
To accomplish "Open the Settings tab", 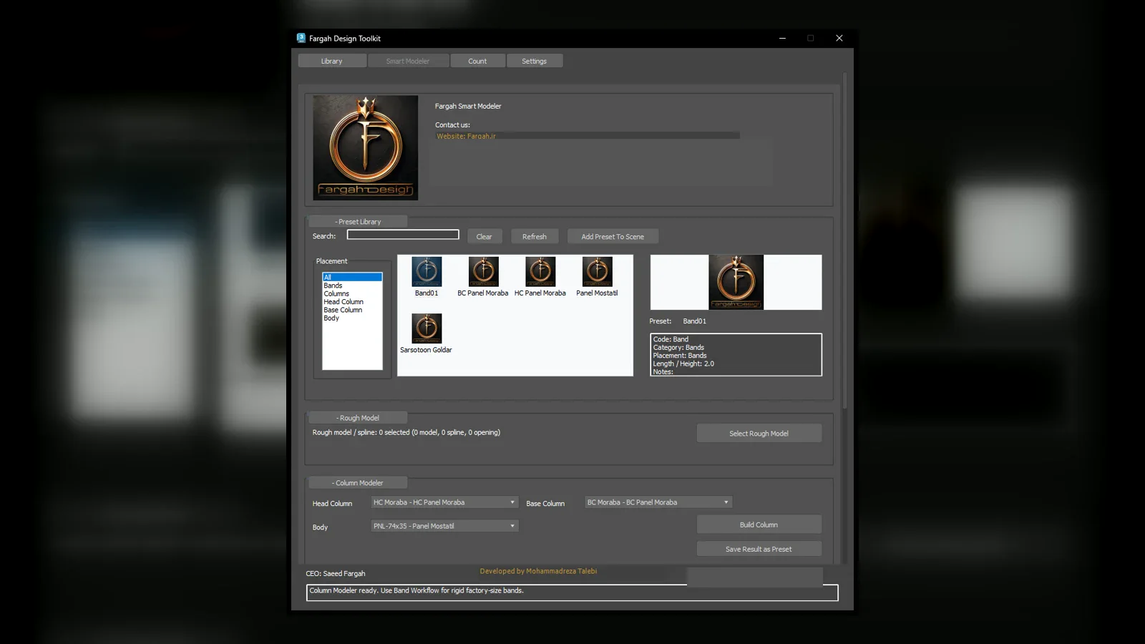I will [535, 62].
